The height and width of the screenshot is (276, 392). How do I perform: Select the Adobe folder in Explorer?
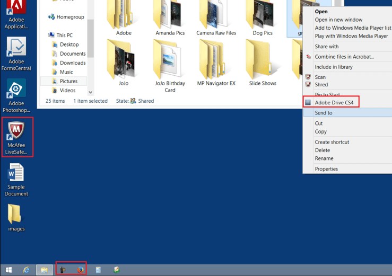pyautogui.click(x=124, y=18)
